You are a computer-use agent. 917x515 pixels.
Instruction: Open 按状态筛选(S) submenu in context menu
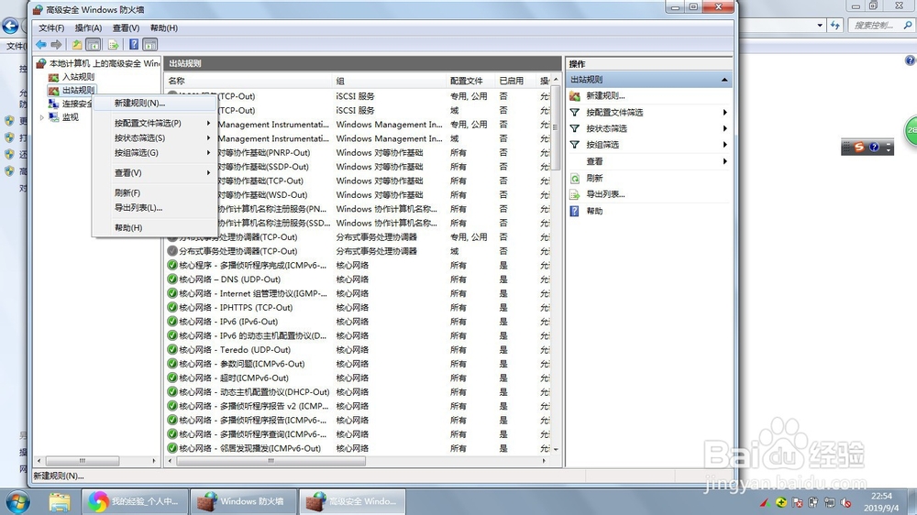point(155,138)
